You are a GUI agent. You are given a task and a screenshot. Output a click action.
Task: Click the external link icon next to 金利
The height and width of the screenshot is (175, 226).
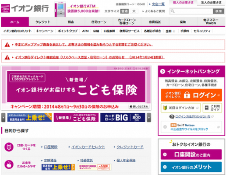174,31
